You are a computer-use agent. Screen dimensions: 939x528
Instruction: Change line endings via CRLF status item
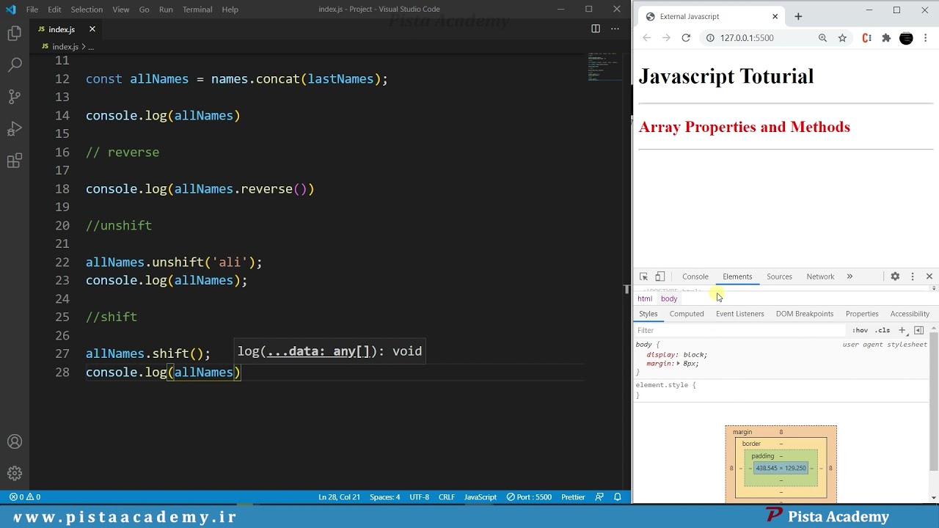tap(447, 496)
